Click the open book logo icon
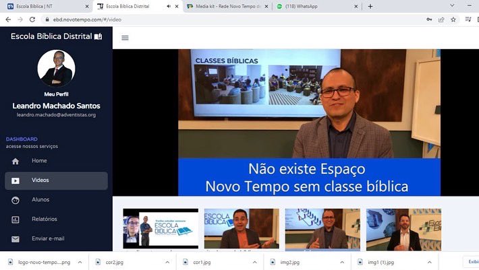Viewport: 479px width, 270px height. [x=98, y=36]
